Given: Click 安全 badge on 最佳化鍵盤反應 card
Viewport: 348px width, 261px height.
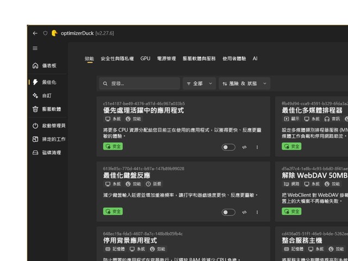Looking at the screenshot, I should 113,212.
